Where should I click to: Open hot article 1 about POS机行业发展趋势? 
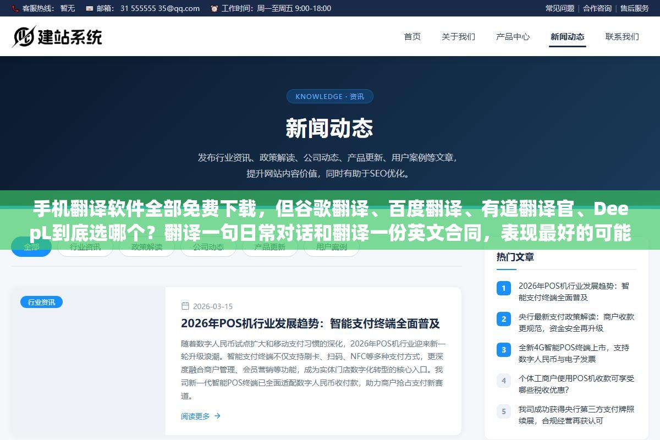[x=574, y=291]
